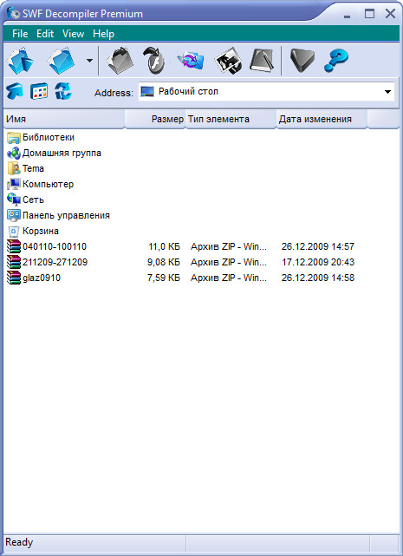Minimize the SWF Decompiler window
403x556 pixels.
[348, 16]
